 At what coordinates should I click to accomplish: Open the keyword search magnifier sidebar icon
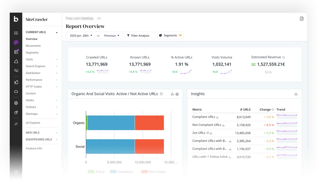[16, 71]
